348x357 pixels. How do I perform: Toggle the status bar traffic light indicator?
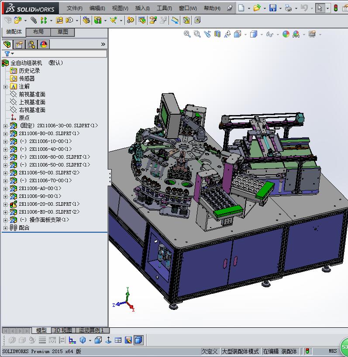tap(307, 351)
